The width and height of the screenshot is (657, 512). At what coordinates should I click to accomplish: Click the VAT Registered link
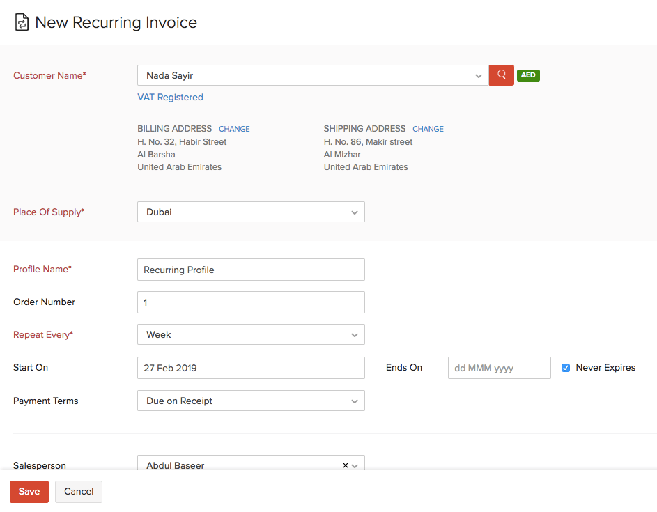(x=170, y=97)
